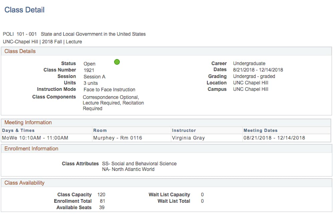Viewport: 334px width, 214px height.
Task: Select class number 1921
Action: tap(89, 70)
